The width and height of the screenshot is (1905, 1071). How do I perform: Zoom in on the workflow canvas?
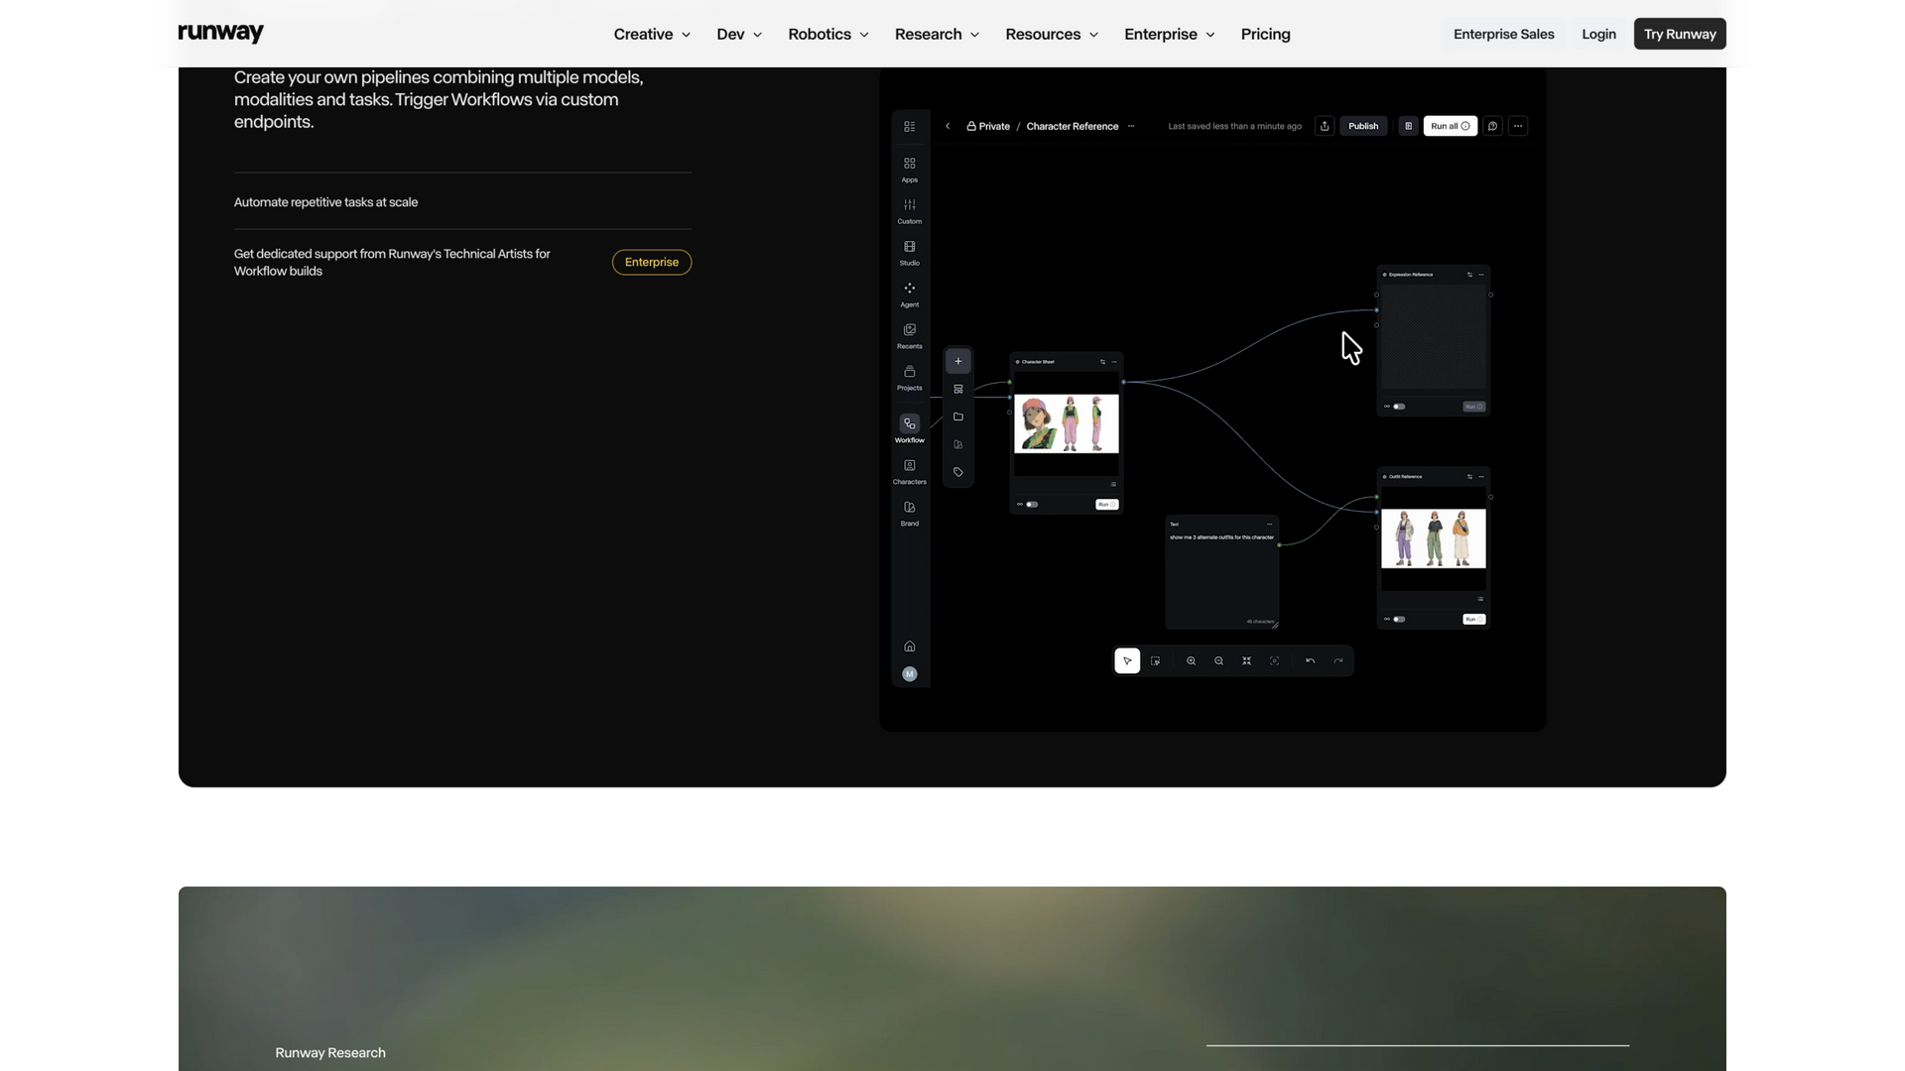(x=1191, y=660)
